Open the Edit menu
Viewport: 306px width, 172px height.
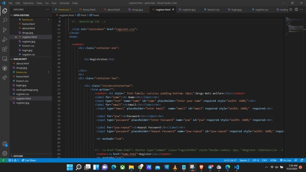coord(18,3)
